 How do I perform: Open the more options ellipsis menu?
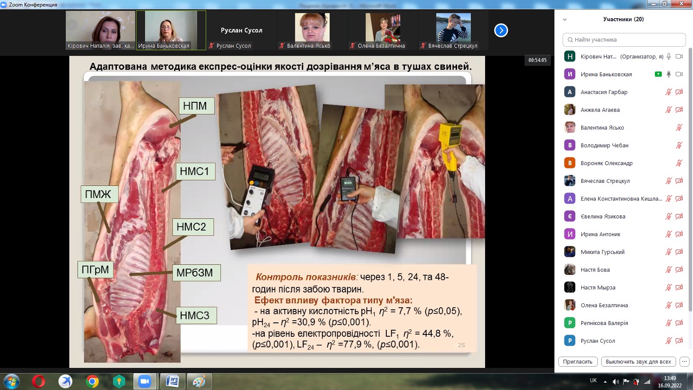pos(684,361)
